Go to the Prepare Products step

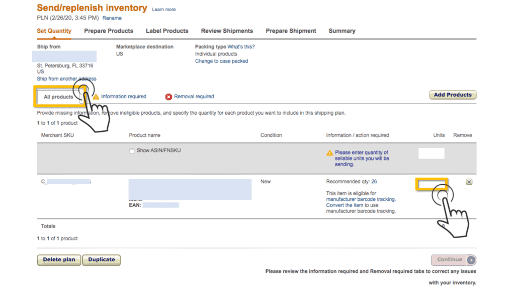pos(109,31)
